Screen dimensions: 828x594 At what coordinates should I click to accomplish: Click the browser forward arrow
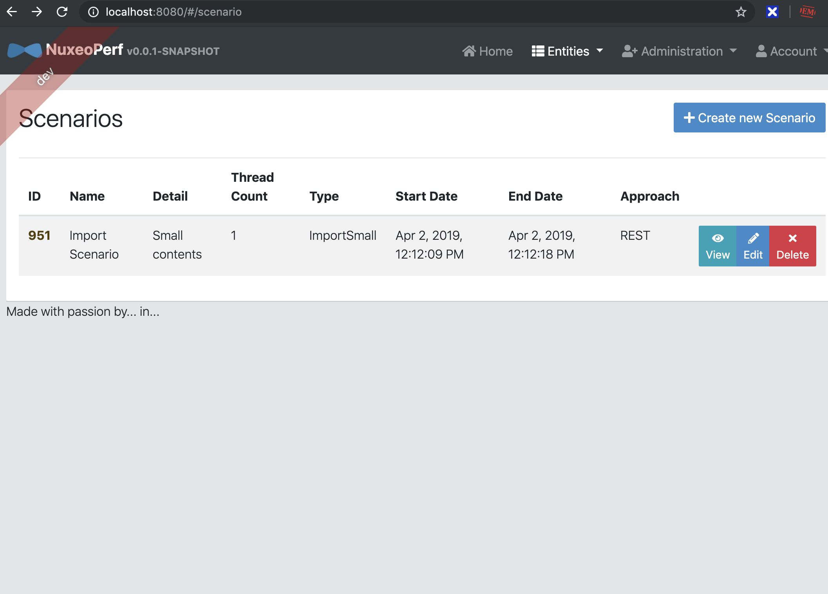tap(37, 12)
